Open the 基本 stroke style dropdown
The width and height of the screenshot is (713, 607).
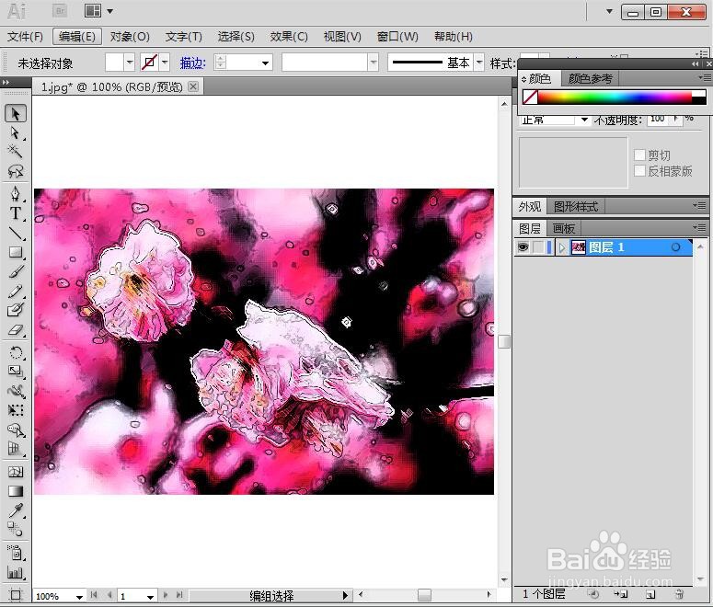(x=478, y=63)
